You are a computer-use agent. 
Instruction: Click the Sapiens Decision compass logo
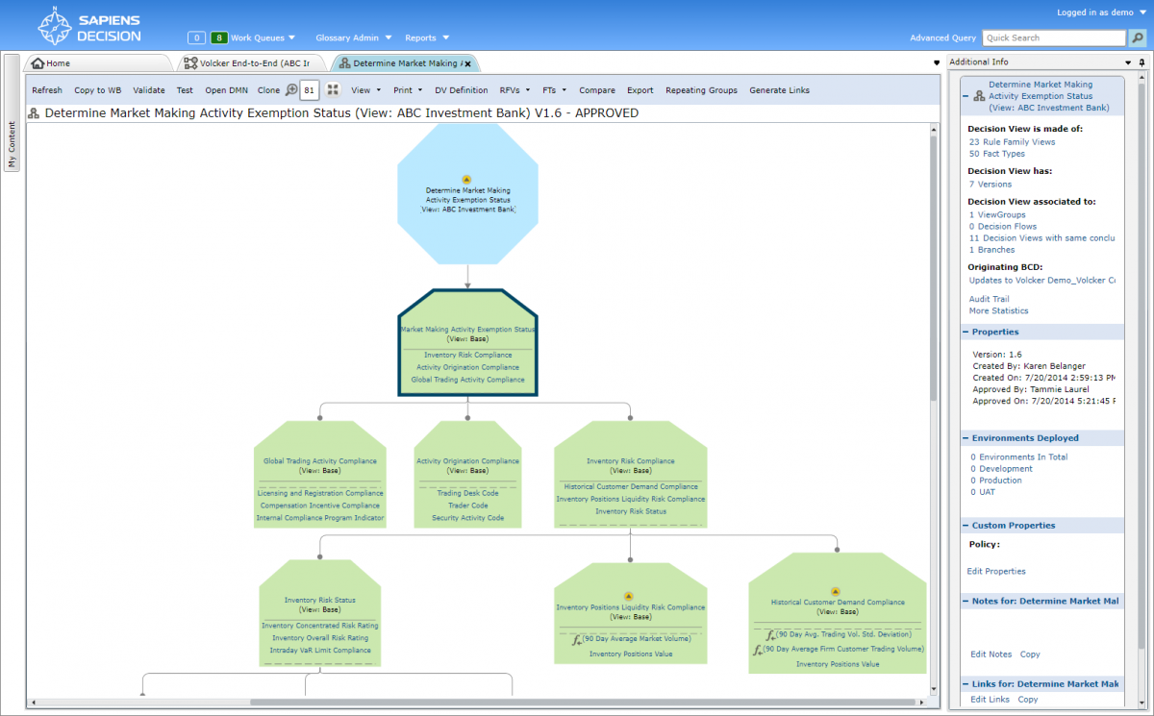pos(54,26)
